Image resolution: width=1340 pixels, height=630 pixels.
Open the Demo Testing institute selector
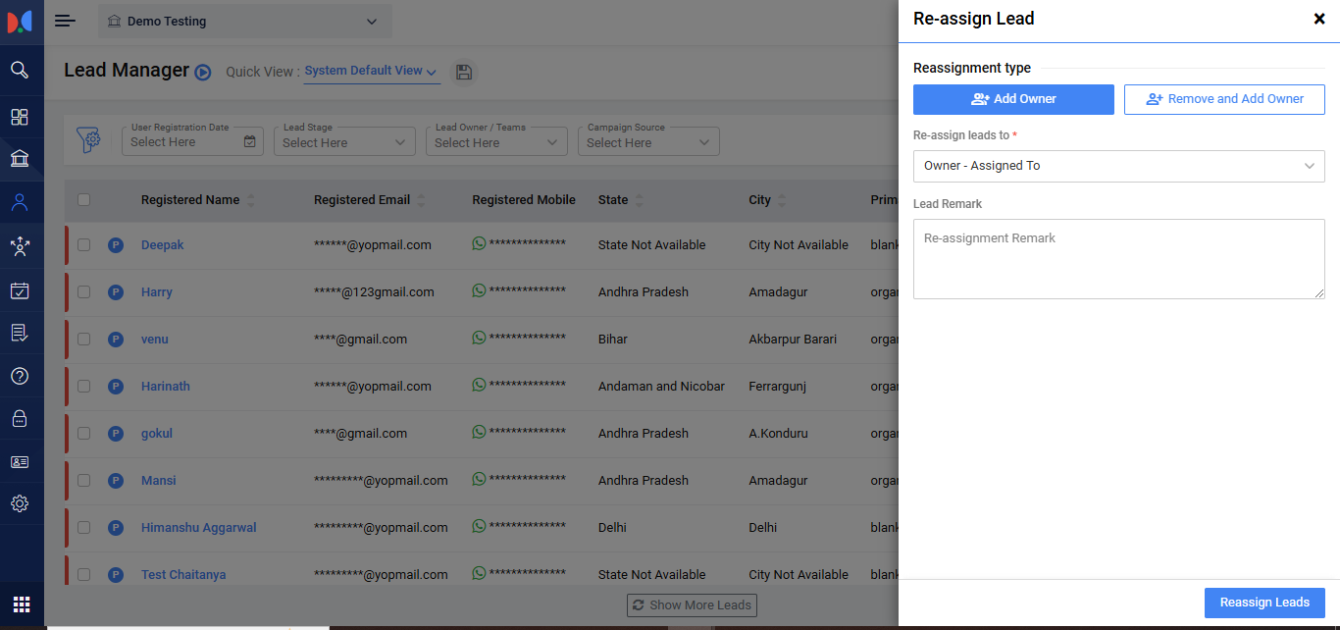[x=244, y=22]
